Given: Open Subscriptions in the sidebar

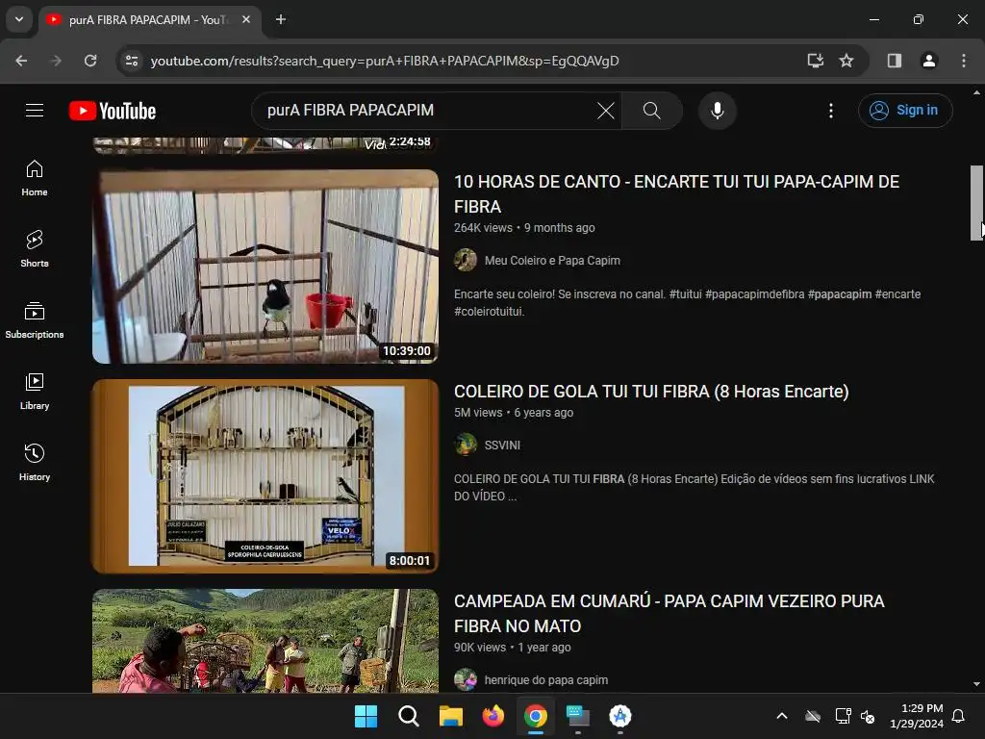Looking at the screenshot, I should (x=35, y=320).
